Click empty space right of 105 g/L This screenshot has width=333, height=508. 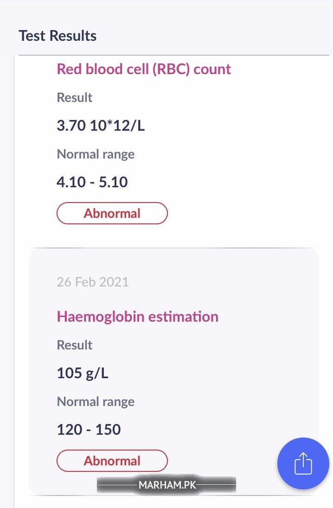coord(209,373)
